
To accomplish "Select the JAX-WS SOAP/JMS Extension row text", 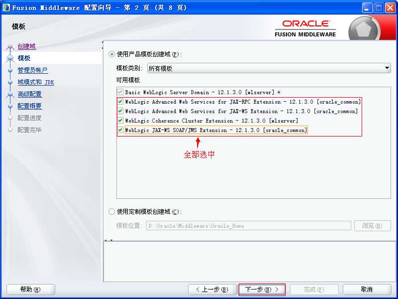I will tap(216, 130).
